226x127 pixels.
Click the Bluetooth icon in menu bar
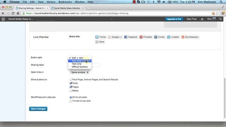coord(154,2)
